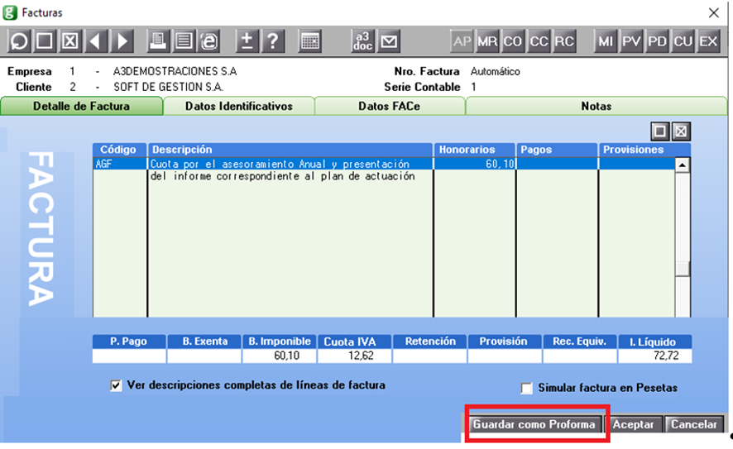Screen dimensions: 733x449
Task: Open the list view toolbar icon
Action: [x=184, y=41]
